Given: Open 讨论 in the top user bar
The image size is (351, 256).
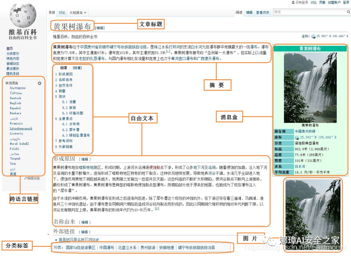Looking at the screenshot, I should [x=313, y=2].
